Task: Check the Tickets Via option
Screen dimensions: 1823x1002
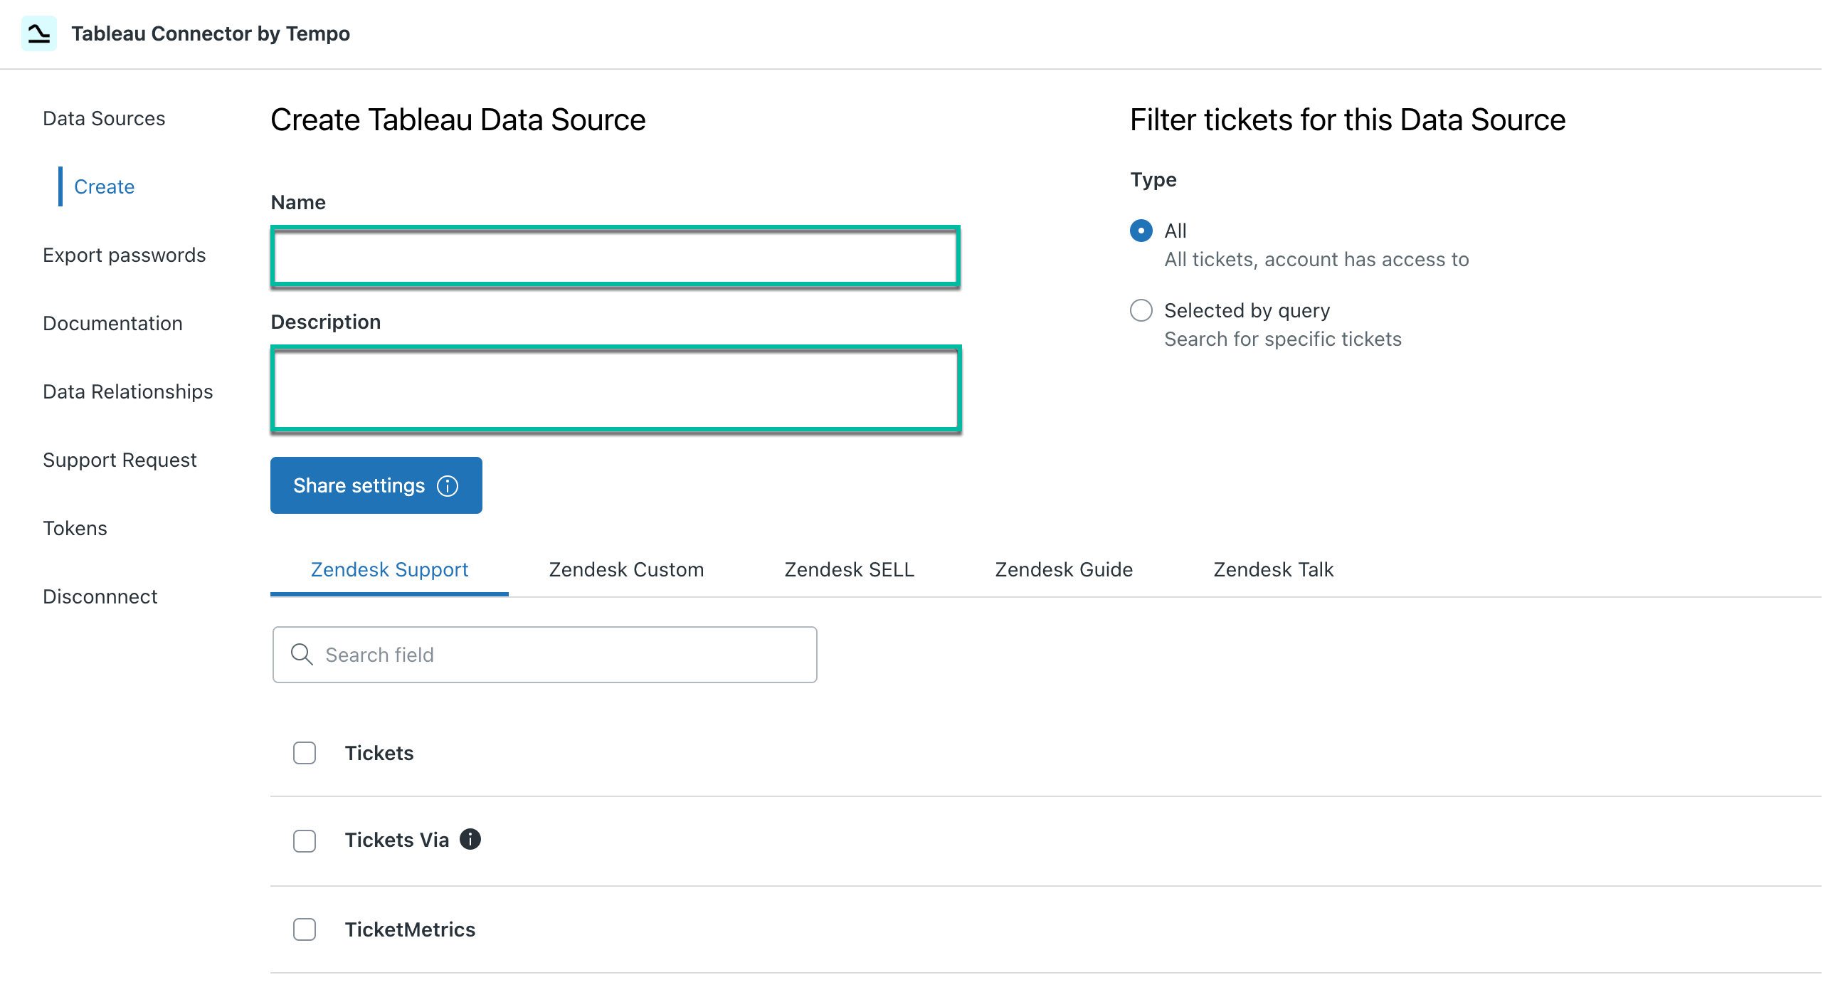Action: [x=304, y=841]
